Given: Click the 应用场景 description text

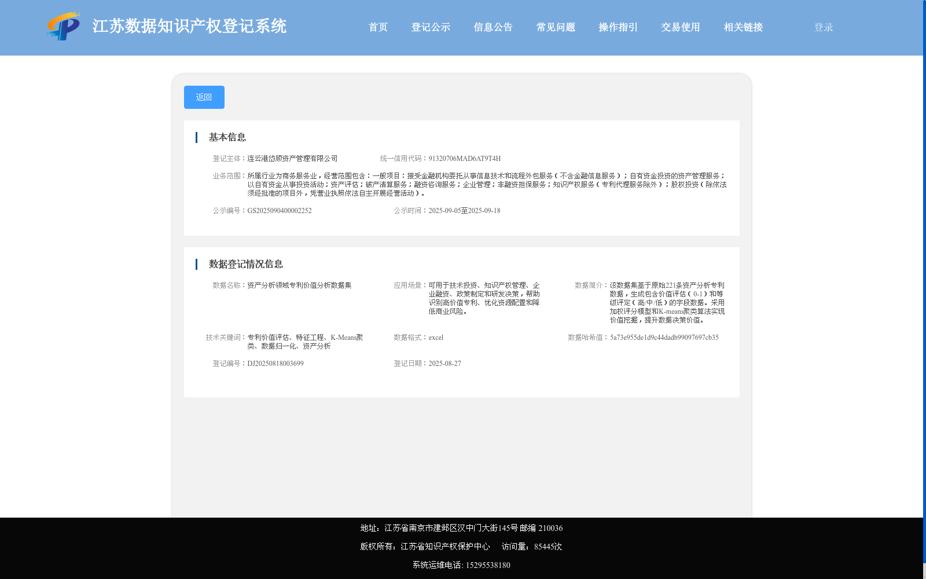Looking at the screenshot, I should [x=484, y=298].
